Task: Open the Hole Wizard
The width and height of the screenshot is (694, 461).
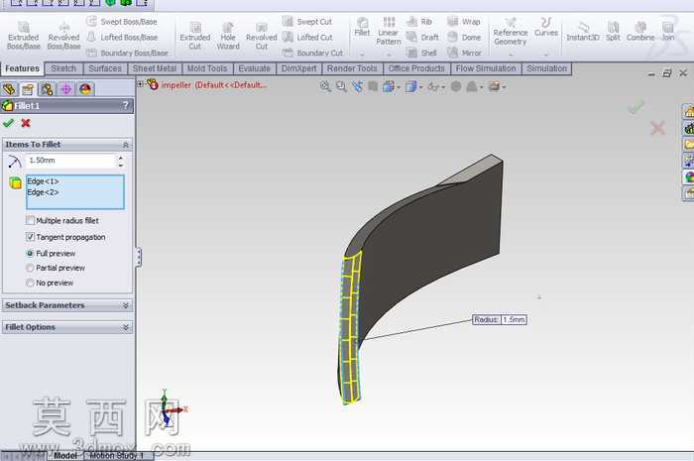Action: (x=228, y=36)
